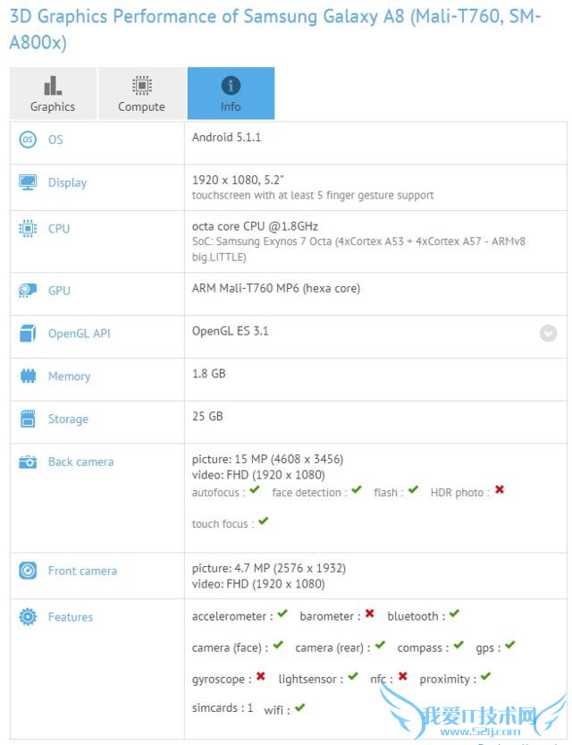The height and width of the screenshot is (745, 572).
Task: Switch to the Compute tab
Action: coord(141,93)
